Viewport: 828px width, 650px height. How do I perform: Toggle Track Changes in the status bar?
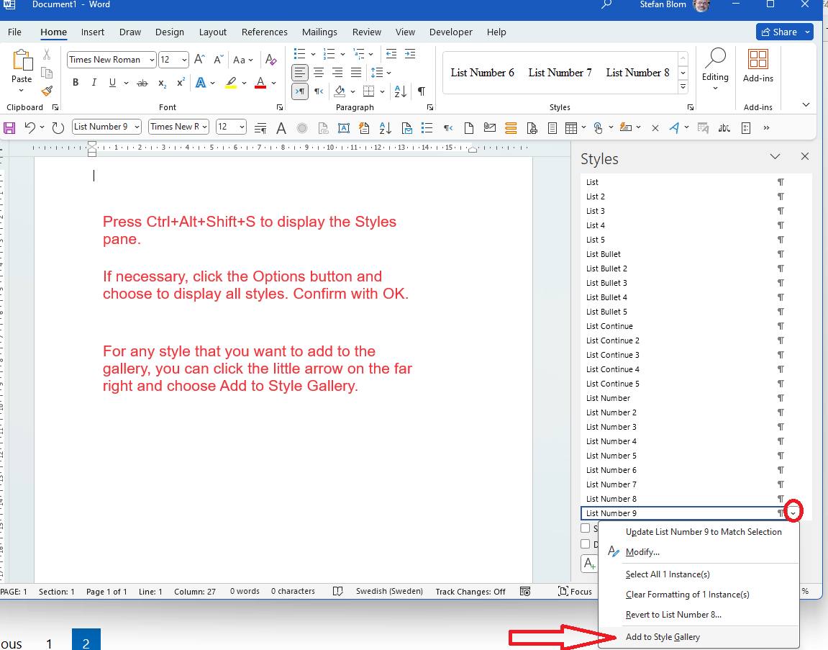coord(470,591)
